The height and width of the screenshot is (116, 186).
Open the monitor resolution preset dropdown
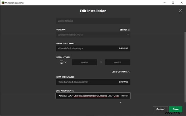click(x=63, y=62)
